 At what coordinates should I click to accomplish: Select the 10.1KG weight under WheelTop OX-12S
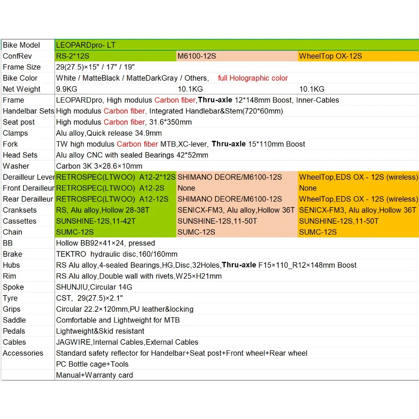[358, 89]
